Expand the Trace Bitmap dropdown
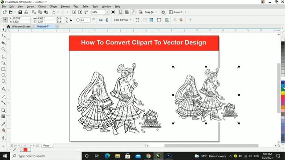Viewport: 285px width, 160px height. point(130,20)
